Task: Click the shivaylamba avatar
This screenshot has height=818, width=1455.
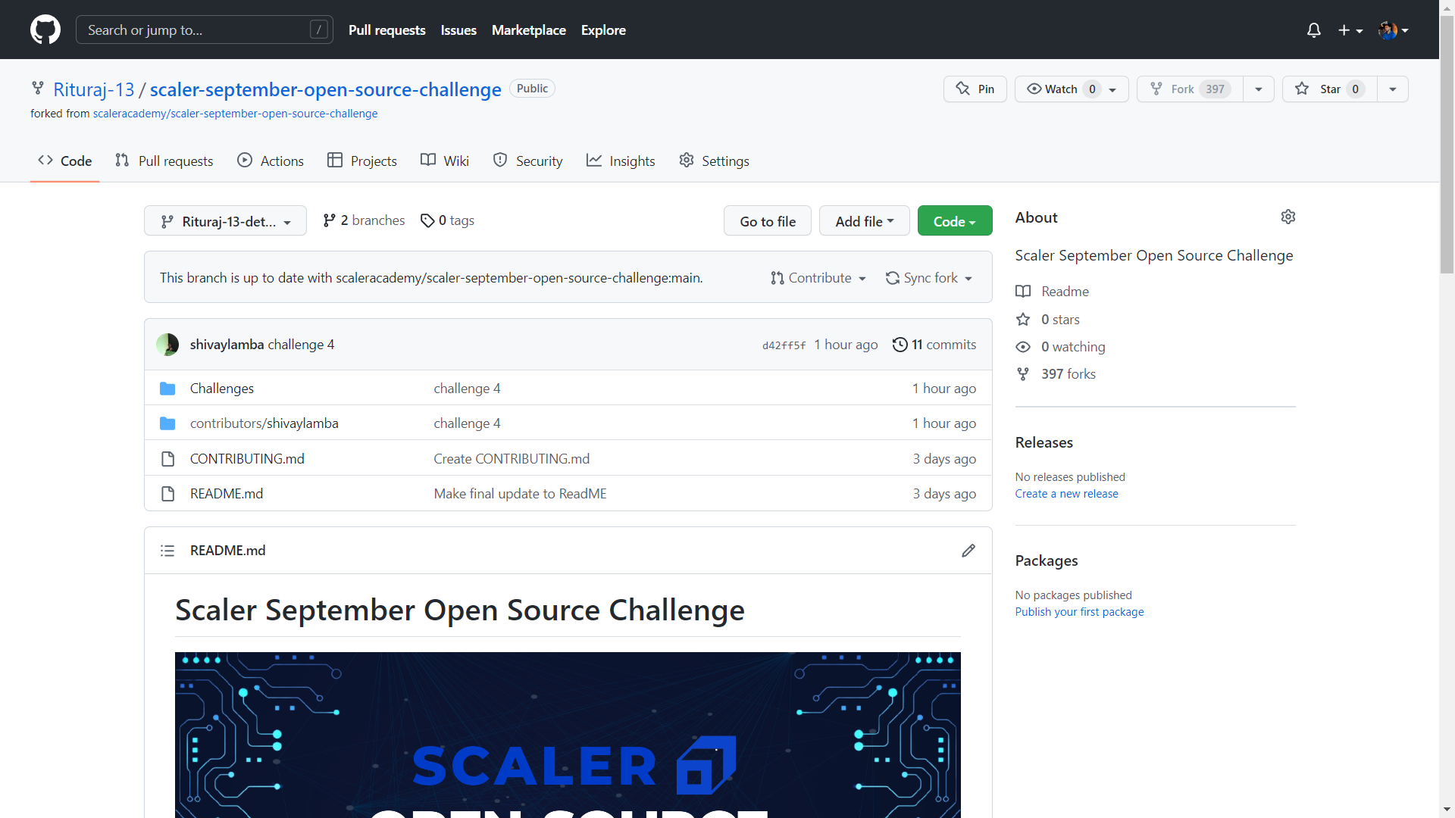Action: [x=167, y=345]
